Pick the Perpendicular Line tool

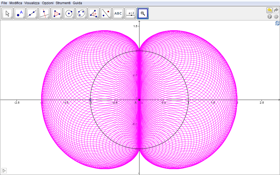(x=44, y=13)
